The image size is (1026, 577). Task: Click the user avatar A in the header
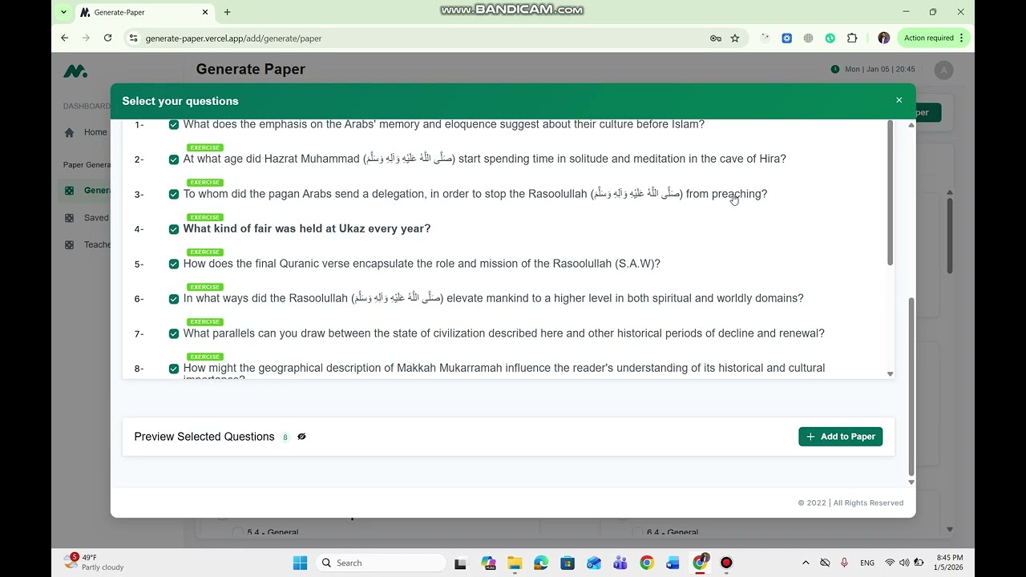[x=943, y=70]
